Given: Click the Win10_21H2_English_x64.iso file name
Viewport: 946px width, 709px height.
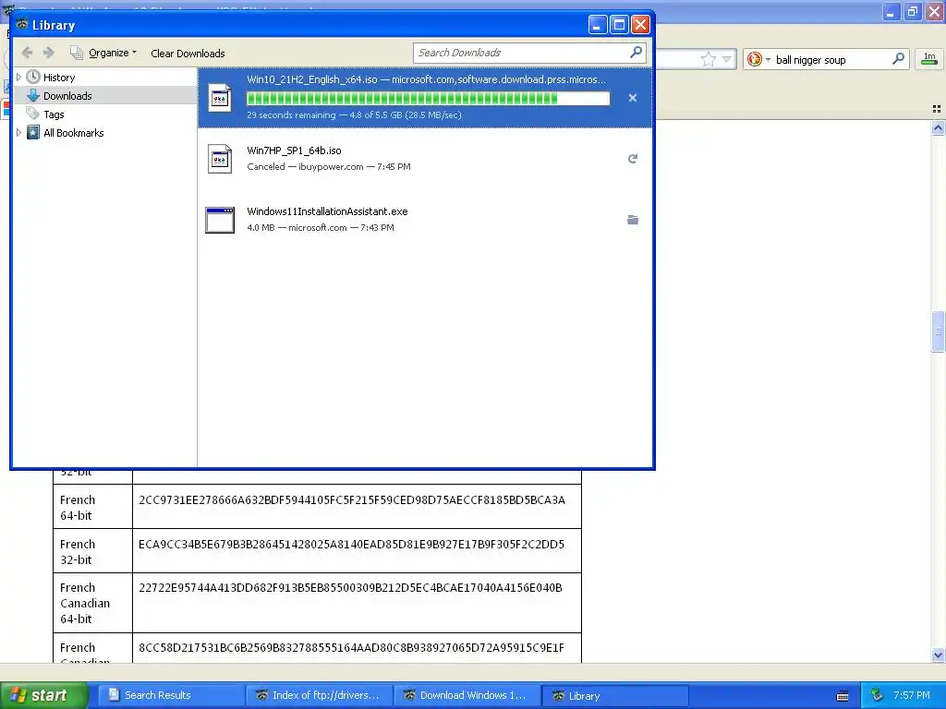Looking at the screenshot, I should coord(312,79).
